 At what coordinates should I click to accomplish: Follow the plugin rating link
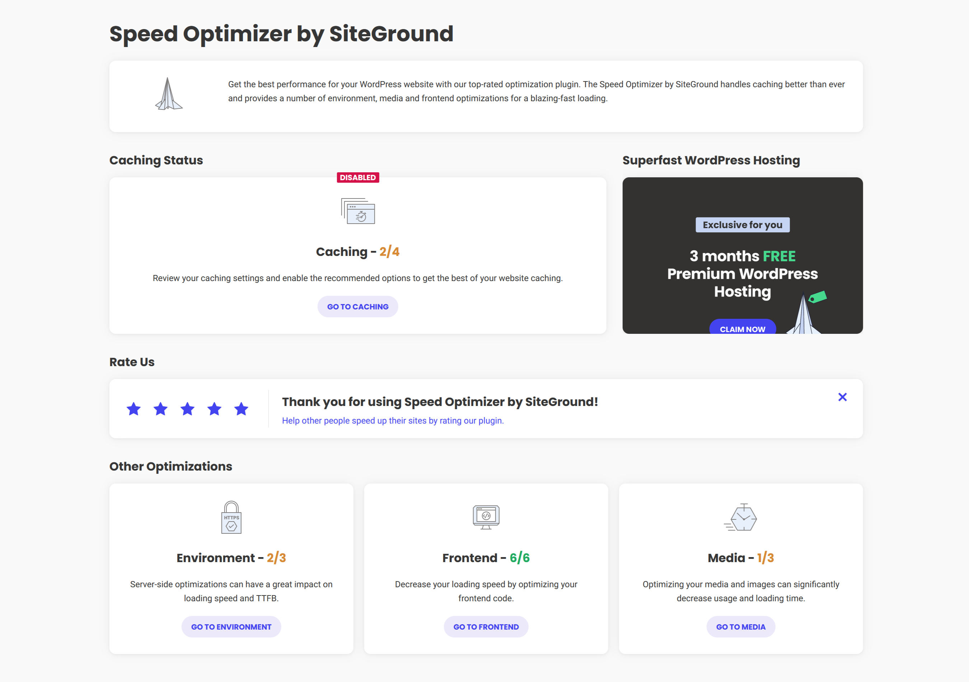(393, 420)
